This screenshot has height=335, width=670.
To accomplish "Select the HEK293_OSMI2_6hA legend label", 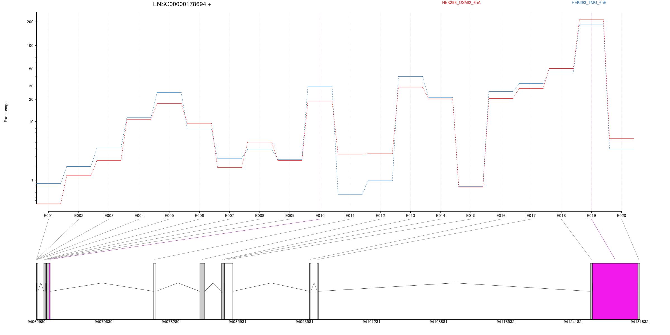I will pos(461,3).
